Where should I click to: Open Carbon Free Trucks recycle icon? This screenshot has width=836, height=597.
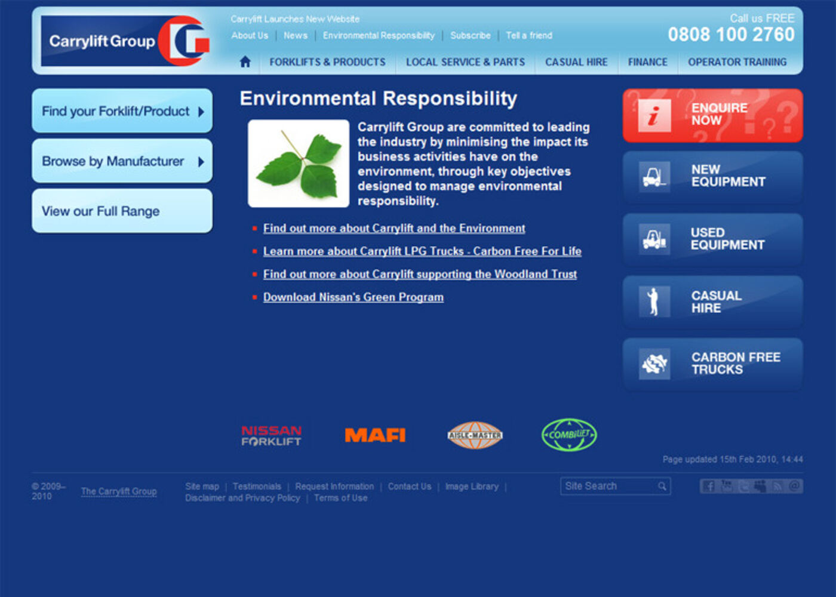pos(654,364)
